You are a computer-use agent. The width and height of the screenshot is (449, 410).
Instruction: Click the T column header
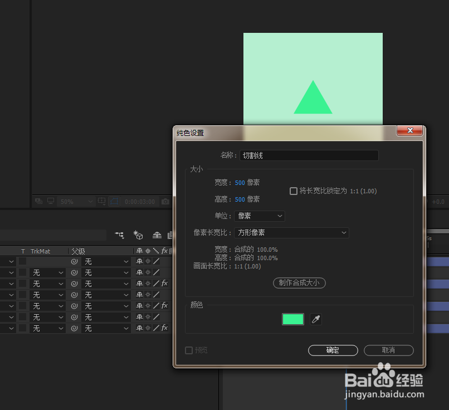click(x=23, y=251)
